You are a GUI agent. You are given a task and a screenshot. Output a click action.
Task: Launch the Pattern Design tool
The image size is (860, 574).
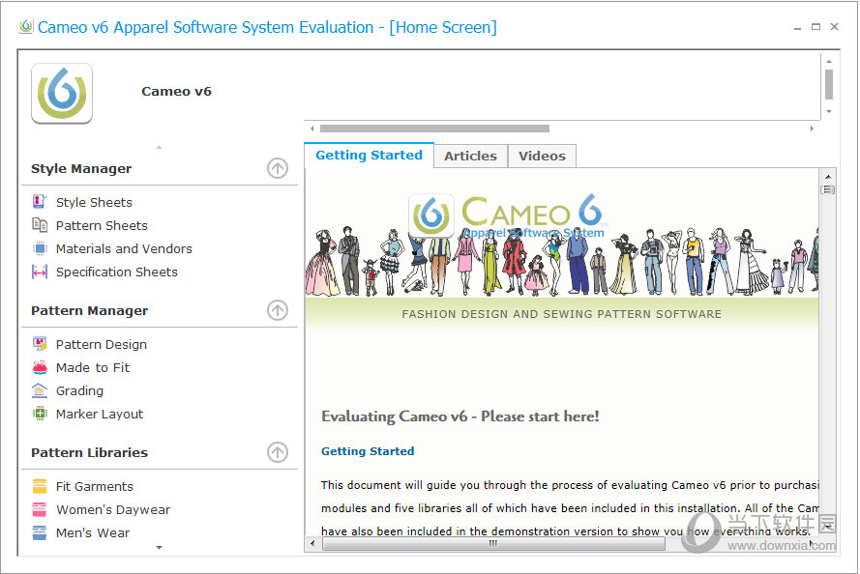coord(100,344)
